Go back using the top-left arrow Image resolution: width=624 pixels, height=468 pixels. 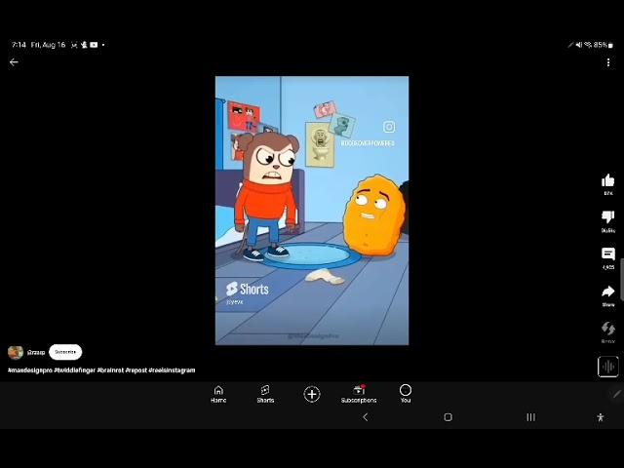pos(14,62)
